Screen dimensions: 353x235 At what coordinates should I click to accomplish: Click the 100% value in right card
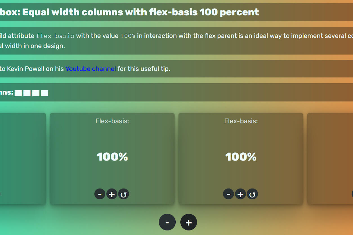point(241,157)
